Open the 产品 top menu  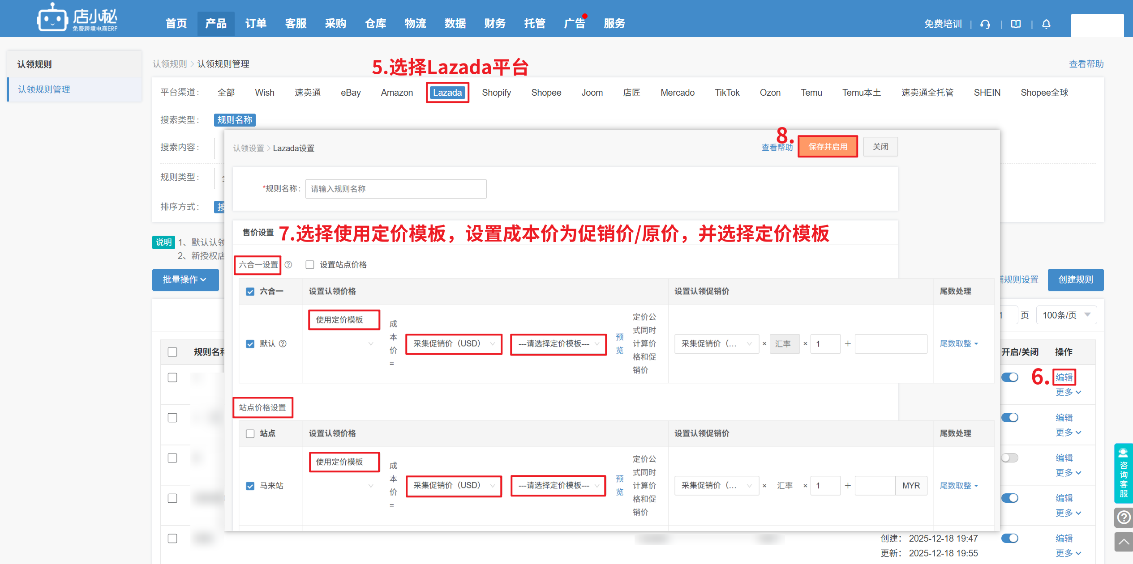[216, 24]
